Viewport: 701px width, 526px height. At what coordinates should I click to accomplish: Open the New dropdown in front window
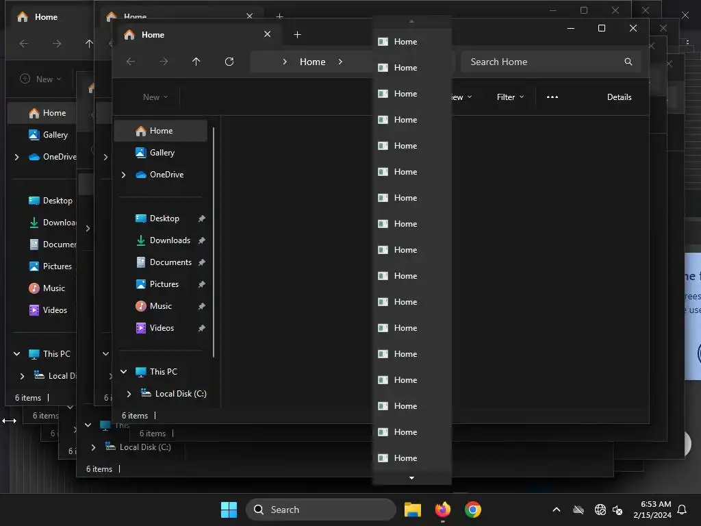pos(155,97)
